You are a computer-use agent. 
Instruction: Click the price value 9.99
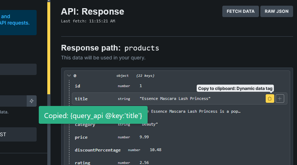pos(144,137)
